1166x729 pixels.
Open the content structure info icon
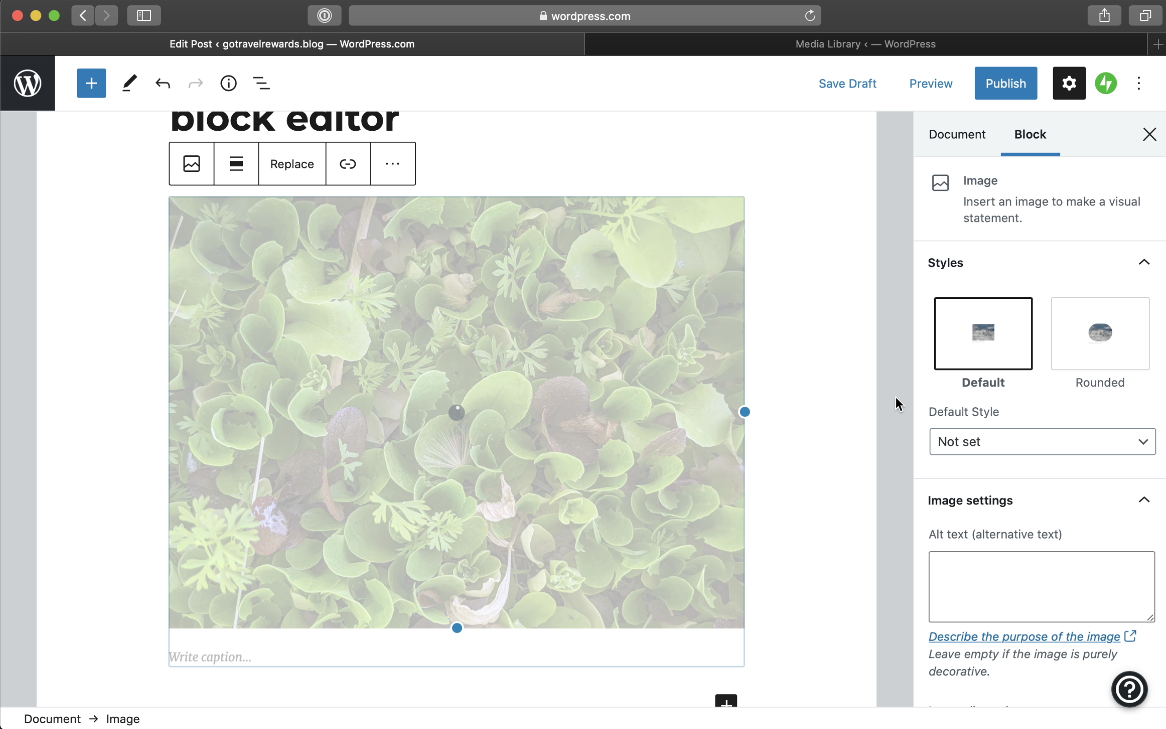(228, 83)
